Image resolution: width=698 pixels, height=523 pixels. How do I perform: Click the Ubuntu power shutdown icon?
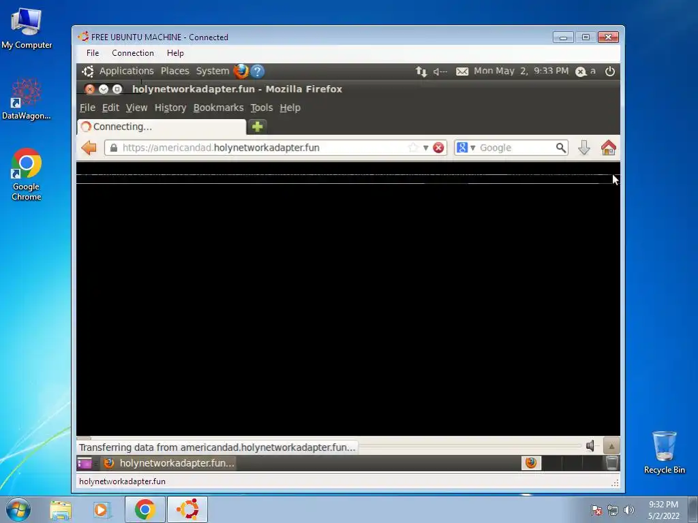[610, 71]
